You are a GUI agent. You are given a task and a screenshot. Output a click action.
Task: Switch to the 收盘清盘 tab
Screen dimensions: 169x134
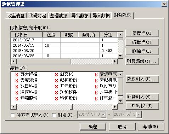(16, 16)
